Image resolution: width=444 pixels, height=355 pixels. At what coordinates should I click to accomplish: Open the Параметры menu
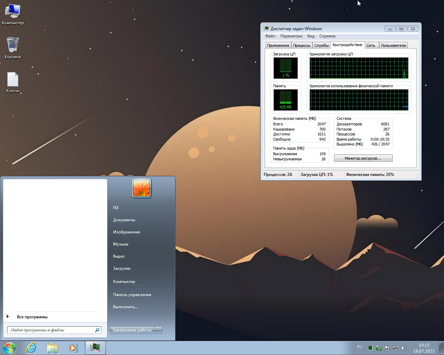click(x=291, y=36)
